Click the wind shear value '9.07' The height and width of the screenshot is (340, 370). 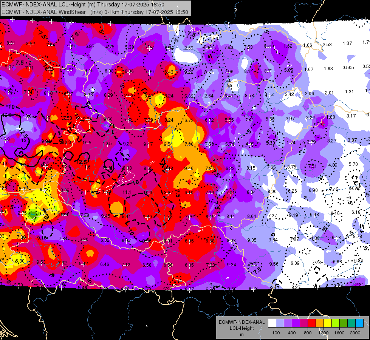[9, 67]
